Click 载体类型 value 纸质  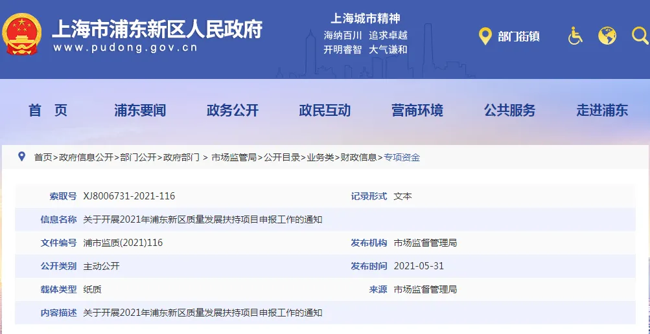92,289
